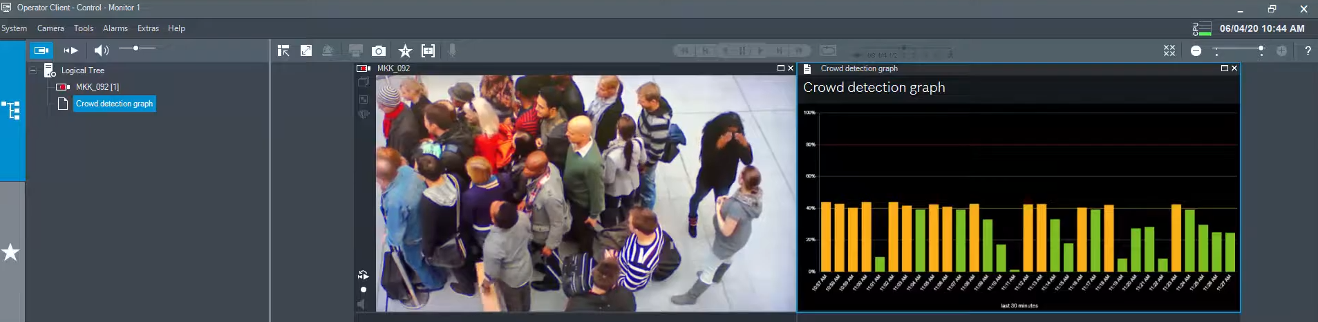
Task: Click the date and time display
Action: [x=1262, y=28]
